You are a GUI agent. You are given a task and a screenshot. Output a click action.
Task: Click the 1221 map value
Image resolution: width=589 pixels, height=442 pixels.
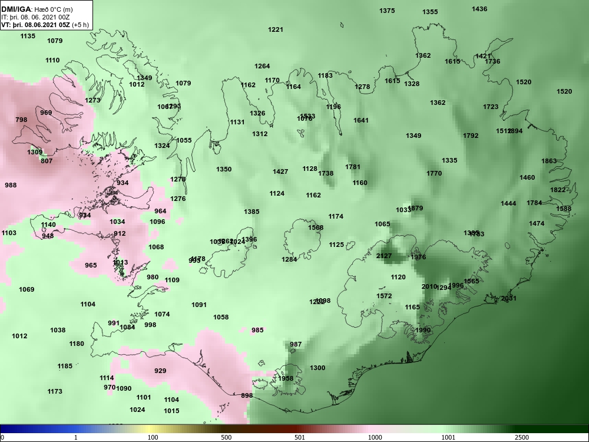tap(275, 29)
